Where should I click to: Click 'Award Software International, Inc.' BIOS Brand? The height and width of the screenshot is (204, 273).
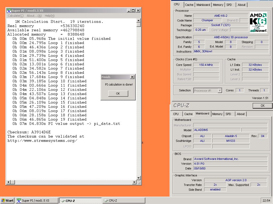[x=230, y=159]
